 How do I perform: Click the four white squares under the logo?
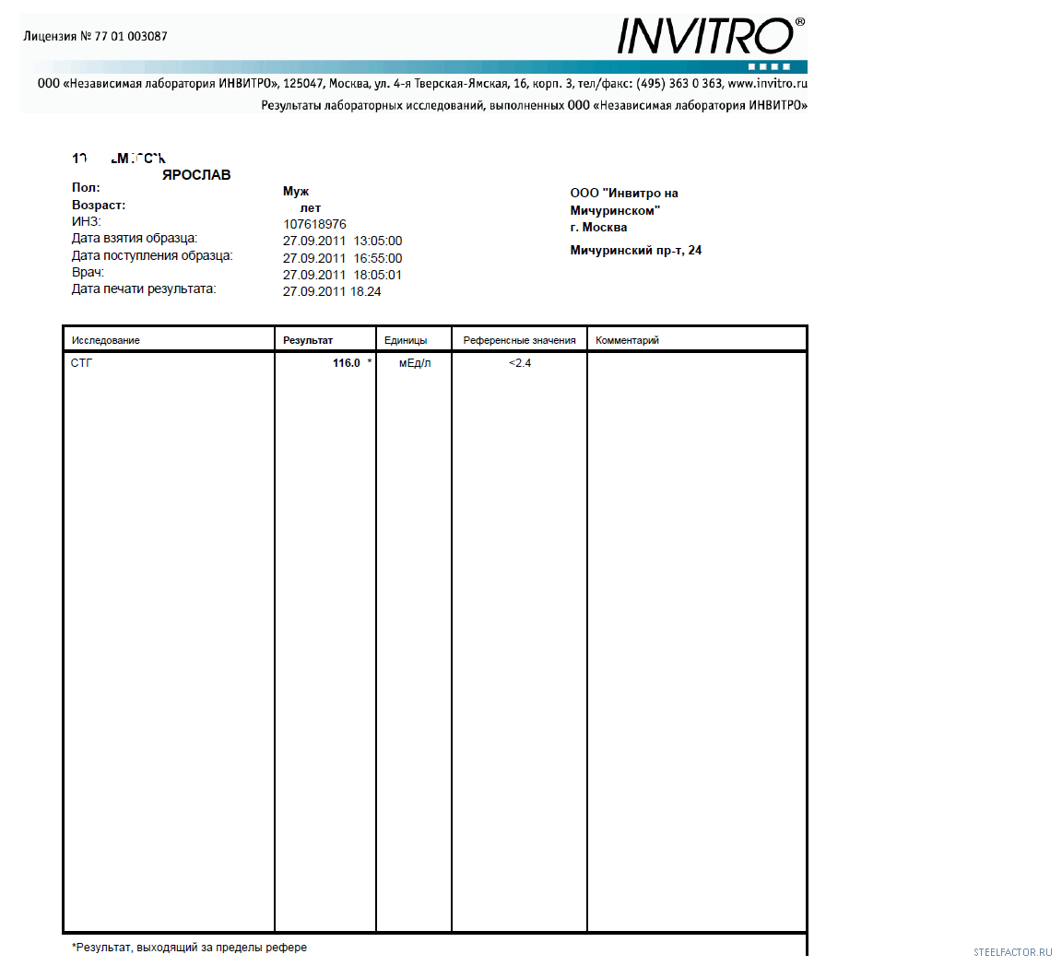[769, 67]
